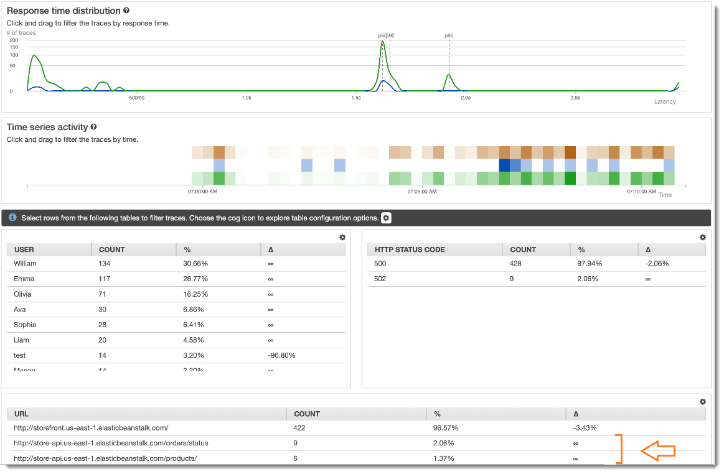Click the darkest blue heatmap cell
724x474 pixels.
tap(505, 165)
